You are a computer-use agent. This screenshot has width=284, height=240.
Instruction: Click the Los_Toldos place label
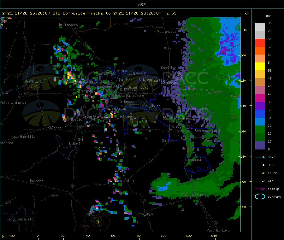click(126, 181)
